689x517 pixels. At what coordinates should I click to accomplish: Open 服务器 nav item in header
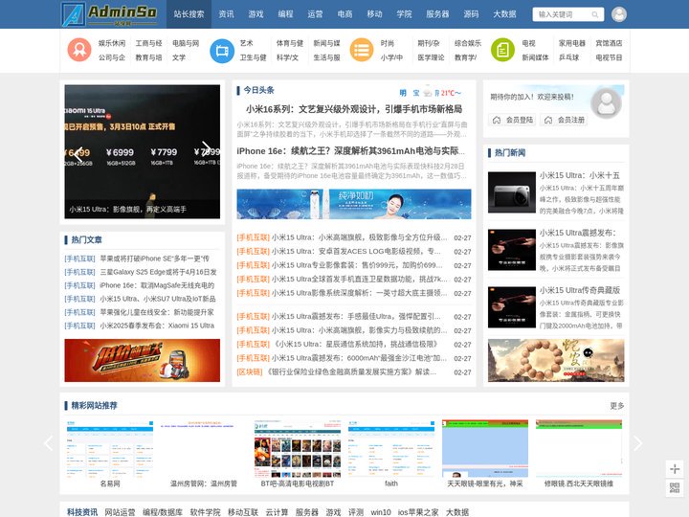[437, 14]
